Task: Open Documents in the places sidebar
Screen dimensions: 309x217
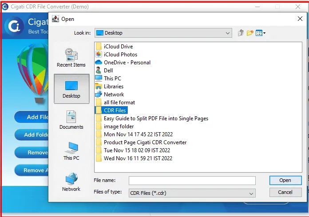Action: pyautogui.click(x=71, y=120)
